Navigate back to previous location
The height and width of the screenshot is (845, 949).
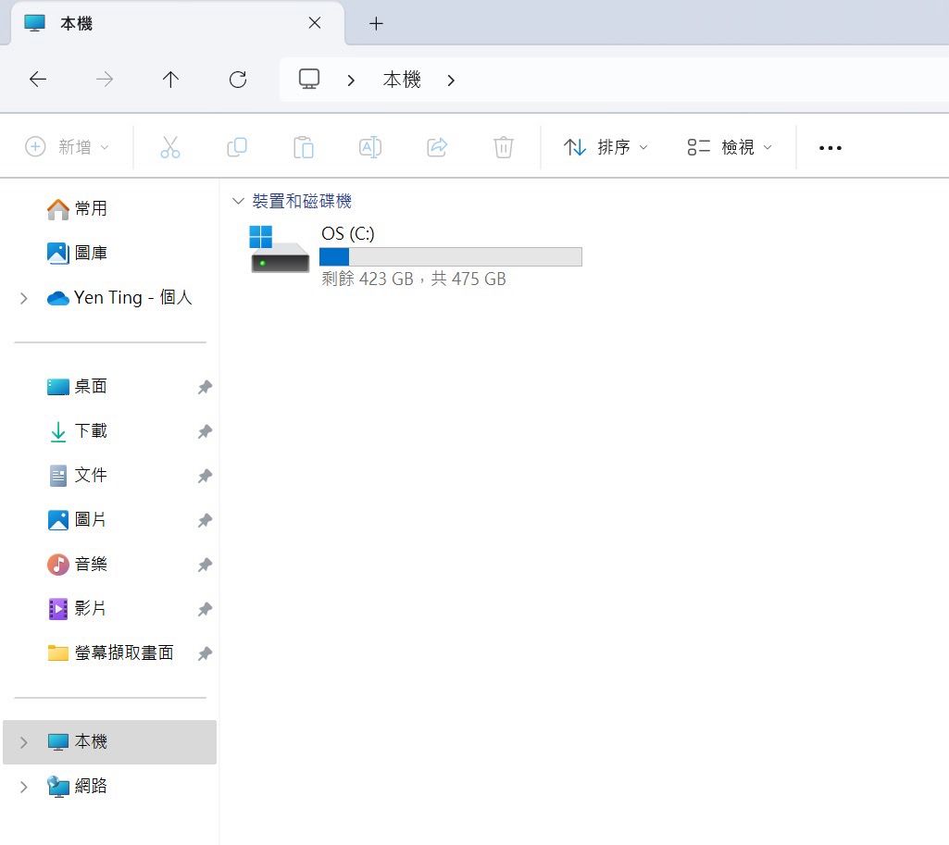point(38,80)
